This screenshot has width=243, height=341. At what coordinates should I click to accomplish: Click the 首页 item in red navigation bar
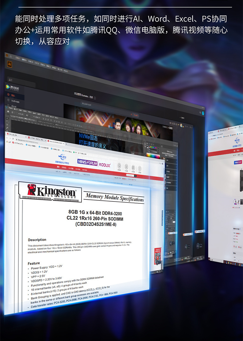(x=58, y=167)
